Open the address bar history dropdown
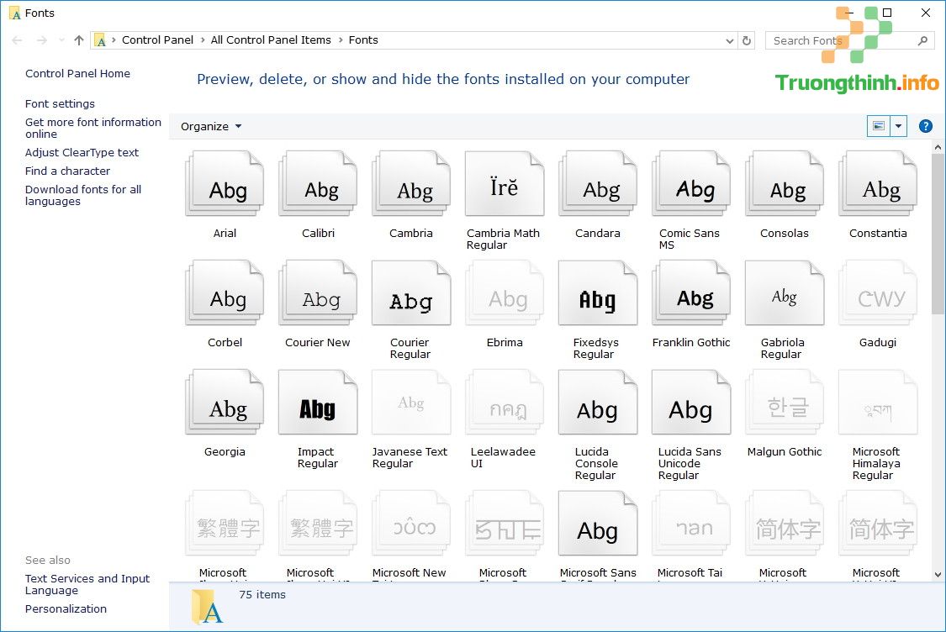This screenshot has height=632, width=946. click(x=729, y=40)
